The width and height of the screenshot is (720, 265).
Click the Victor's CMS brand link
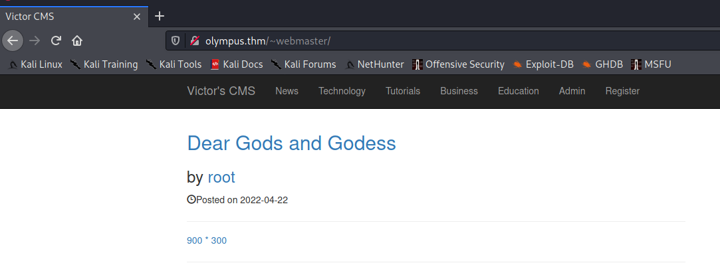point(221,91)
